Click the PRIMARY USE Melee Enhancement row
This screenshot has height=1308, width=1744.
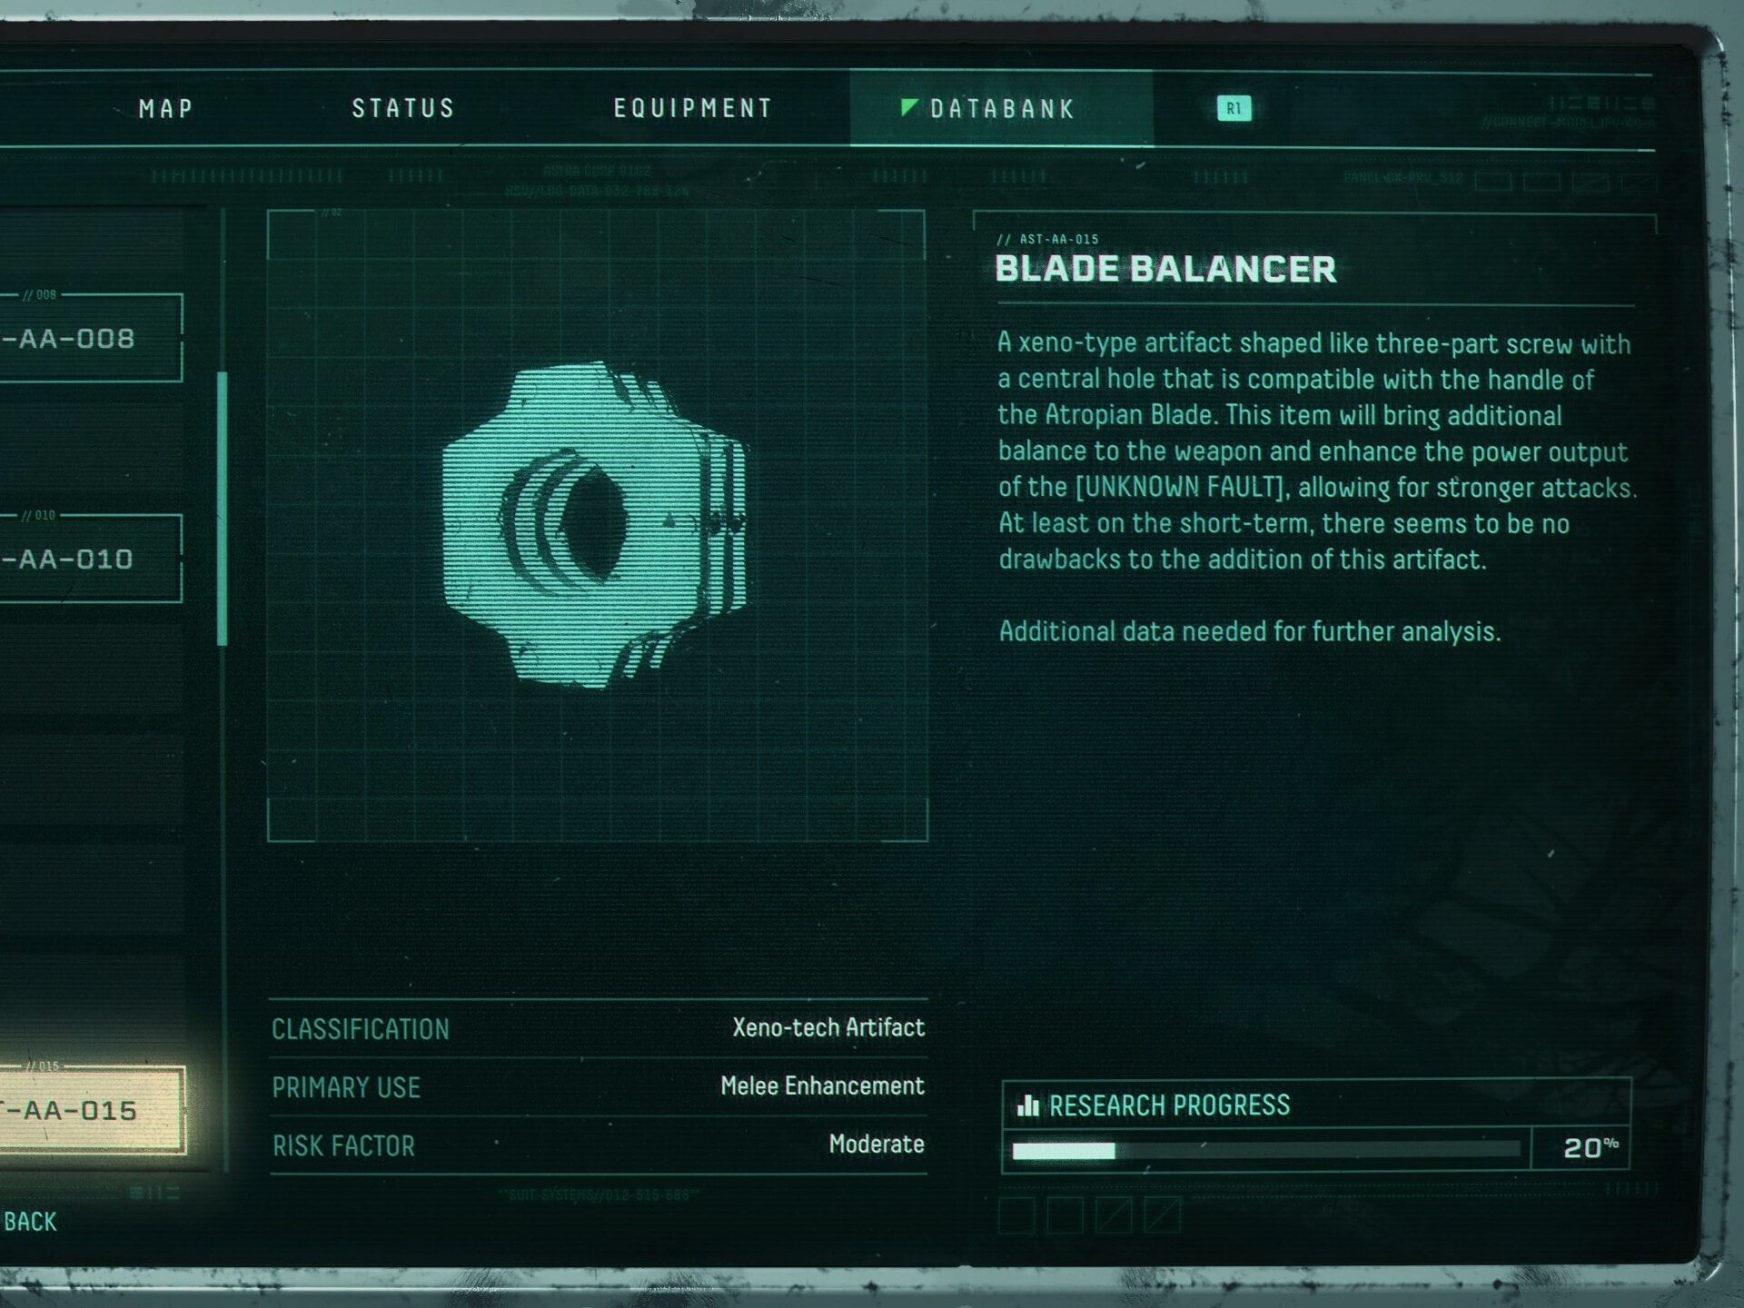click(598, 1086)
